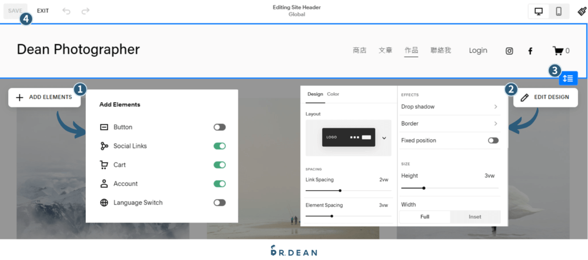Open the shopping cart icon in header
The width and height of the screenshot is (588, 260).
558,50
